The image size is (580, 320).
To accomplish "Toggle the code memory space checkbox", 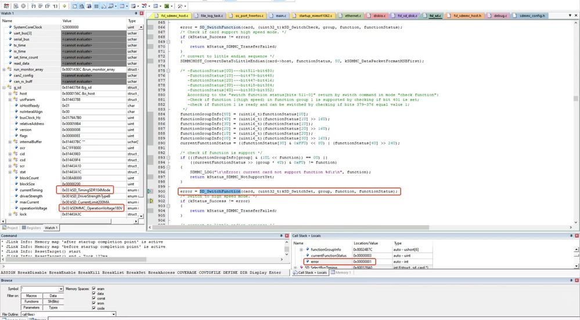I will point(94,308).
